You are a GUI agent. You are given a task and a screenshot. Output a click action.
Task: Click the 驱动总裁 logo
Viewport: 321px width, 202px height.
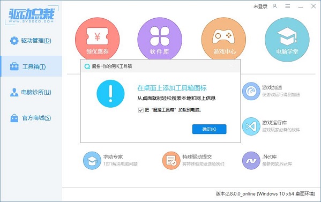coord(32,15)
